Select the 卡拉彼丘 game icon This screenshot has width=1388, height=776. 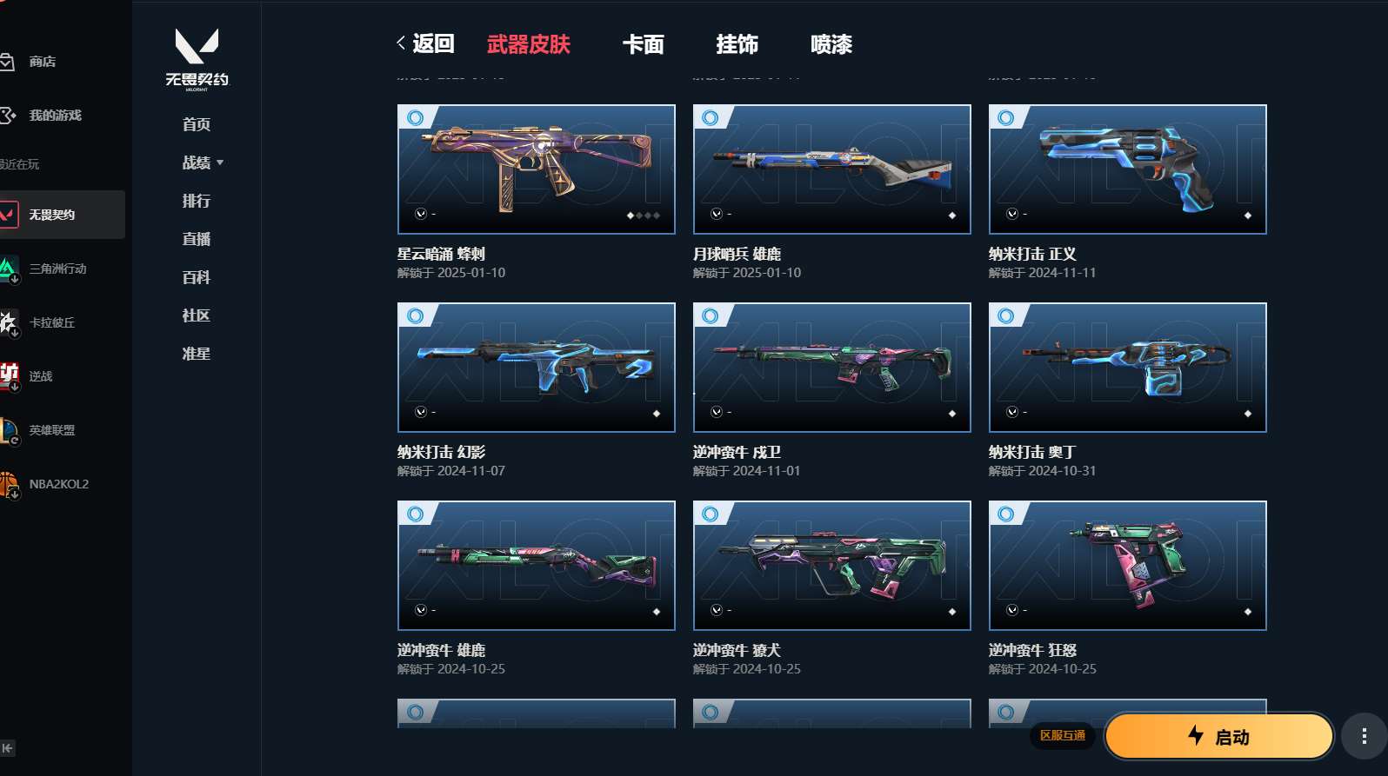(x=9, y=322)
